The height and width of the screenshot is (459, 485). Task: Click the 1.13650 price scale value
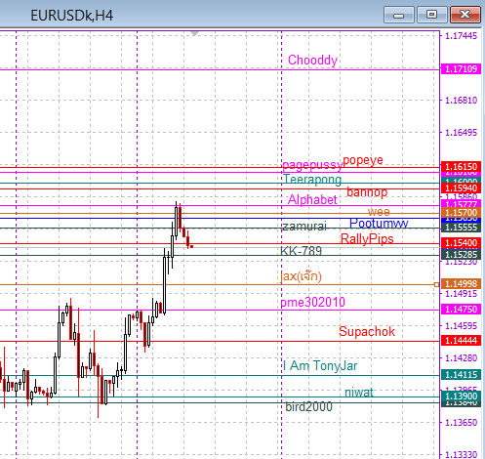[x=461, y=423]
